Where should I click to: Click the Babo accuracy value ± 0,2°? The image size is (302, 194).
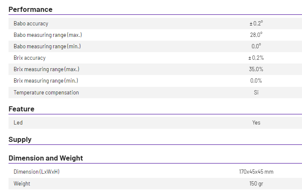tap(256, 24)
